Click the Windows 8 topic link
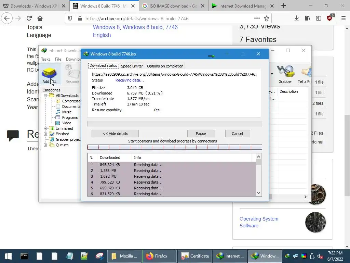The width and height of the screenshot is (350, 263). (106, 27)
